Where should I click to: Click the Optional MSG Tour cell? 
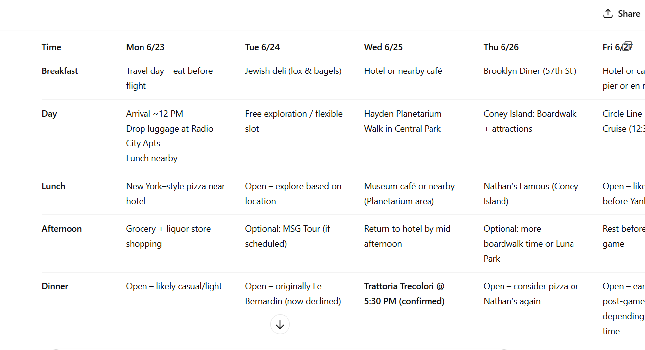pos(287,236)
